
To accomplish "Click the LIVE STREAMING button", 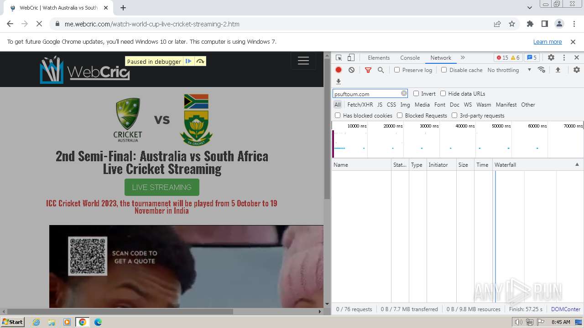I will [162, 187].
